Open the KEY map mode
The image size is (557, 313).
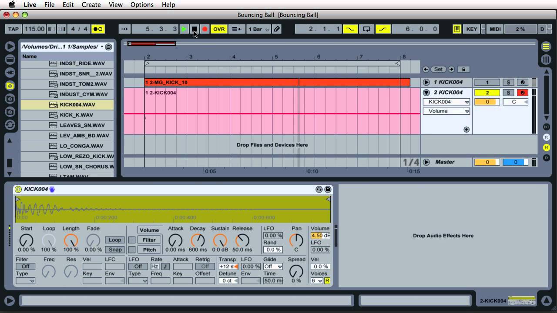472,29
